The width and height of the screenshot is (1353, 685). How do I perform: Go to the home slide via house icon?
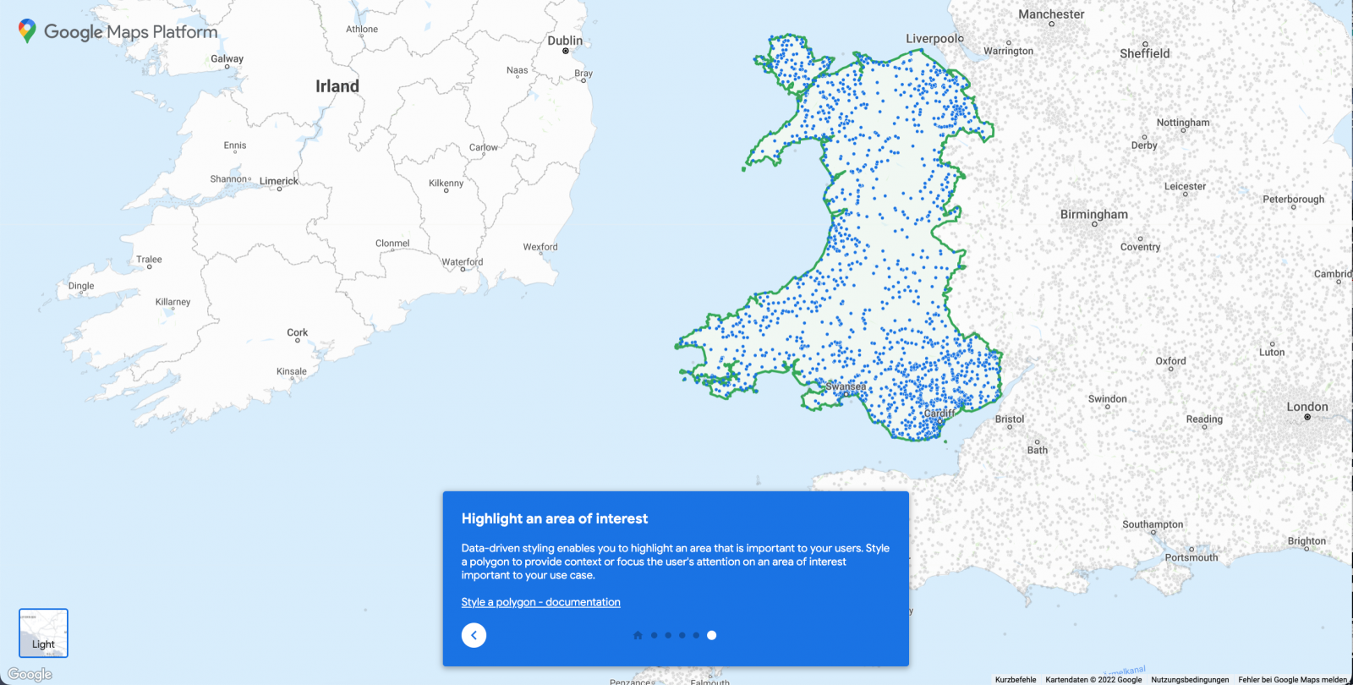point(638,635)
